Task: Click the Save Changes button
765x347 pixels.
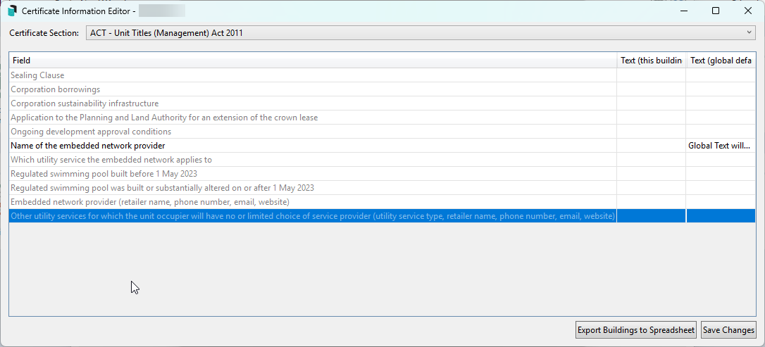Action: coord(728,330)
